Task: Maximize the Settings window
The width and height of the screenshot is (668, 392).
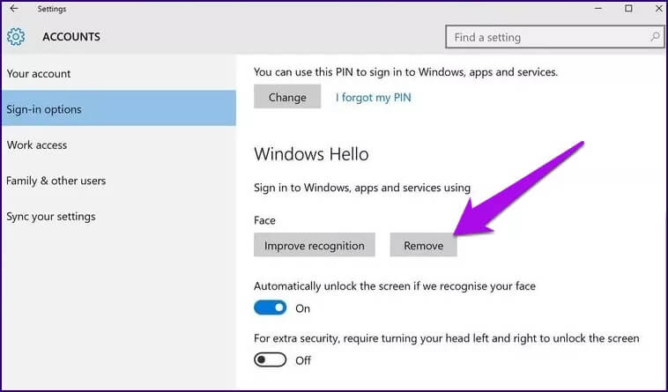Action: pos(628,9)
